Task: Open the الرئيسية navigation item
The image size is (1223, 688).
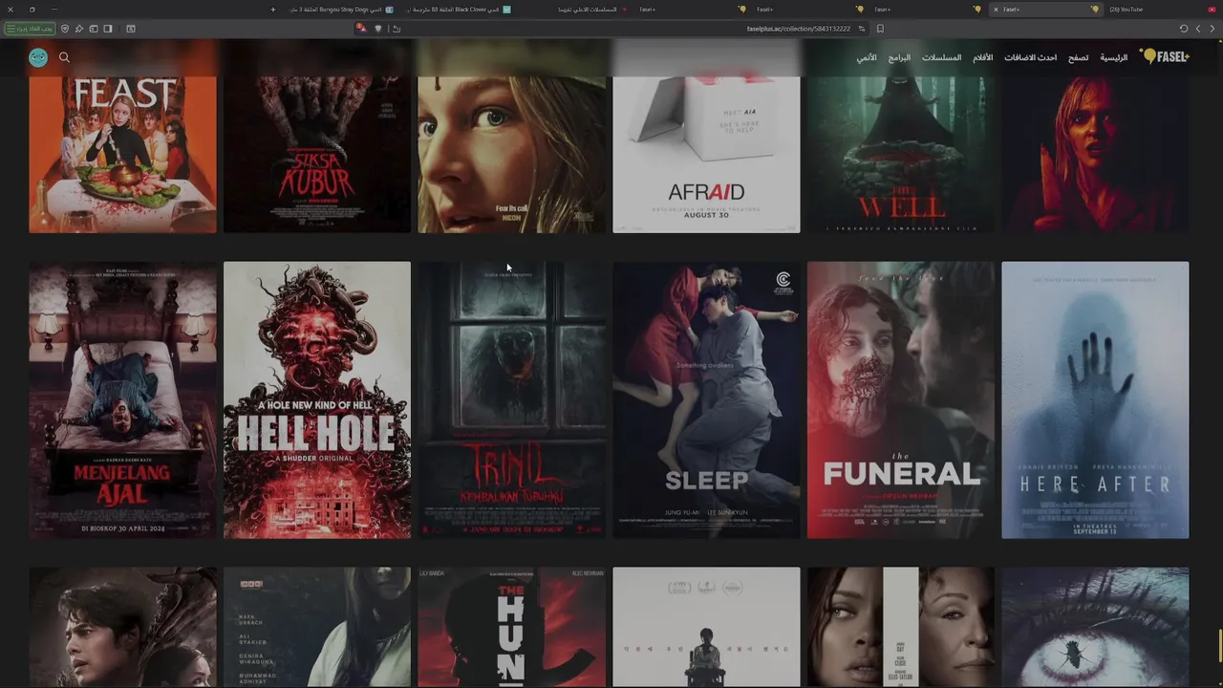Action: point(1113,57)
